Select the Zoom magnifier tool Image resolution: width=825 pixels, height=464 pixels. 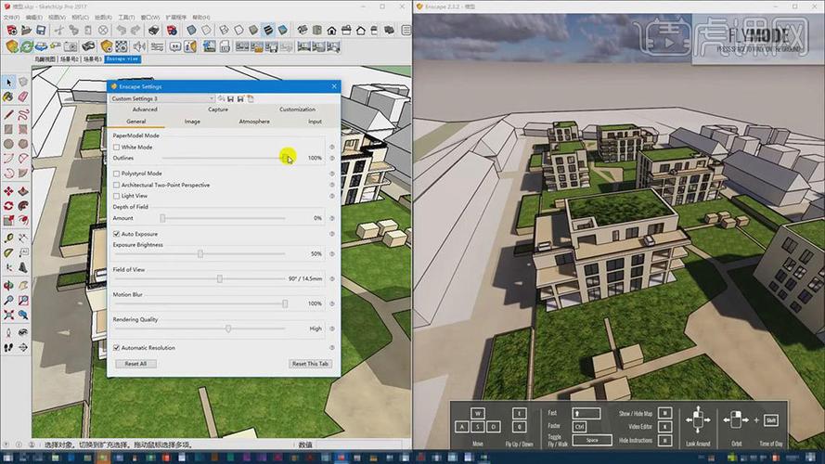click(x=9, y=300)
